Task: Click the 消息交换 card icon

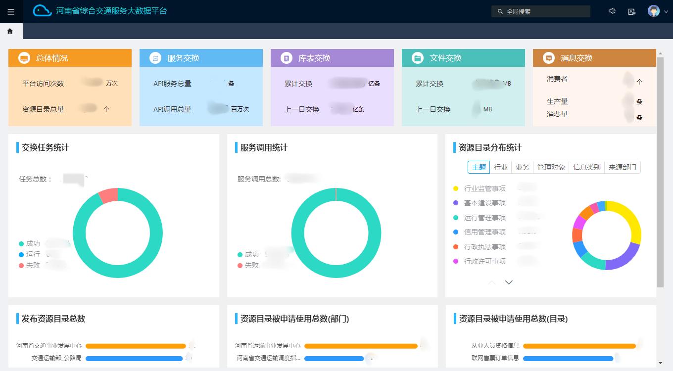Action: pos(548,58)
